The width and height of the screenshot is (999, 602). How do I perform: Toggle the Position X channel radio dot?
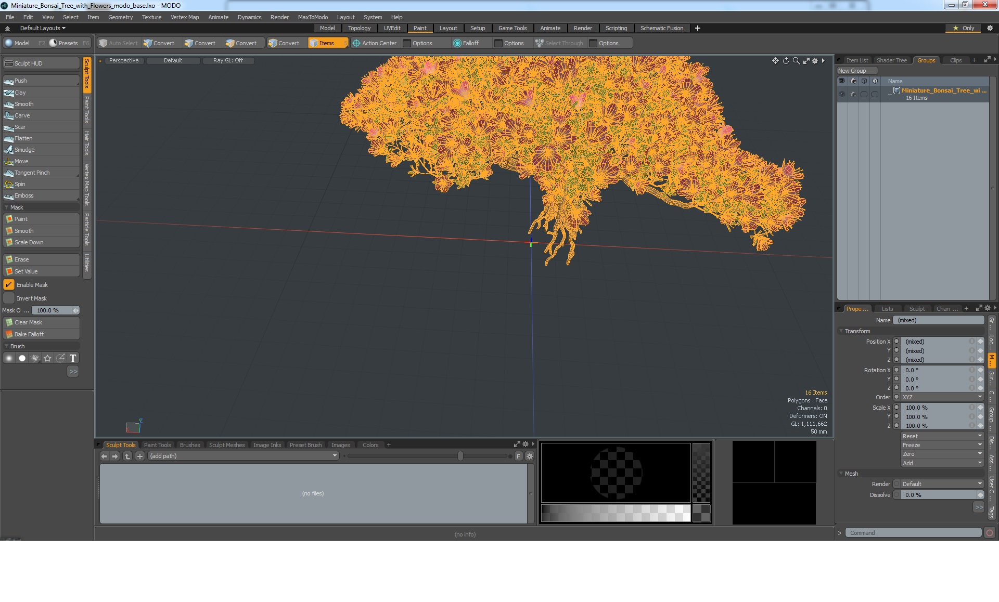click(x=896, y=342)
